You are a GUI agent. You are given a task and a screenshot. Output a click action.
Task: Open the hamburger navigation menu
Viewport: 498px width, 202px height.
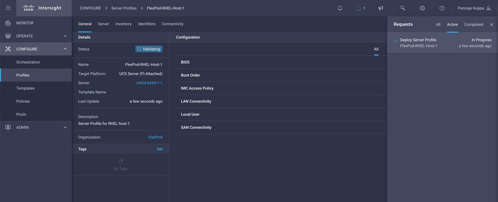[8, 8]
